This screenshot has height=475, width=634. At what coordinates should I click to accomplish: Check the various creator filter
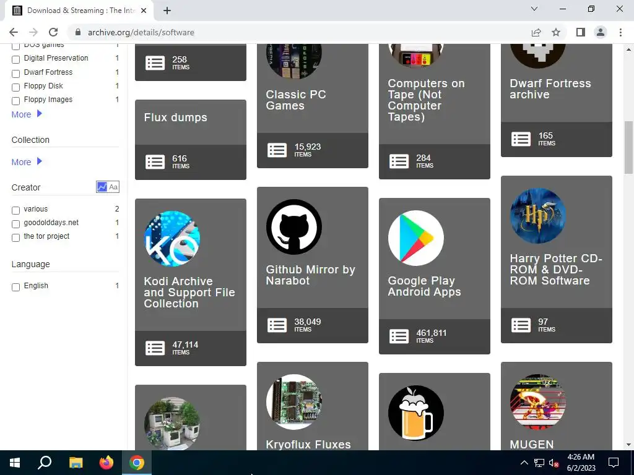[x=15, y=210]
